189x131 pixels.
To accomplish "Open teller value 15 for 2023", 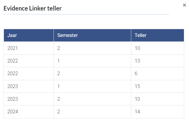I will 138,86.
